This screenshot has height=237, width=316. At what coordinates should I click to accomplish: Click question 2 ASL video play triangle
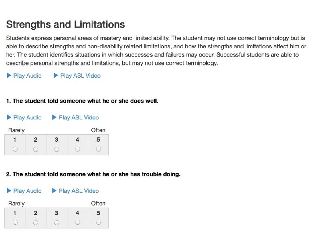[54, 190]
